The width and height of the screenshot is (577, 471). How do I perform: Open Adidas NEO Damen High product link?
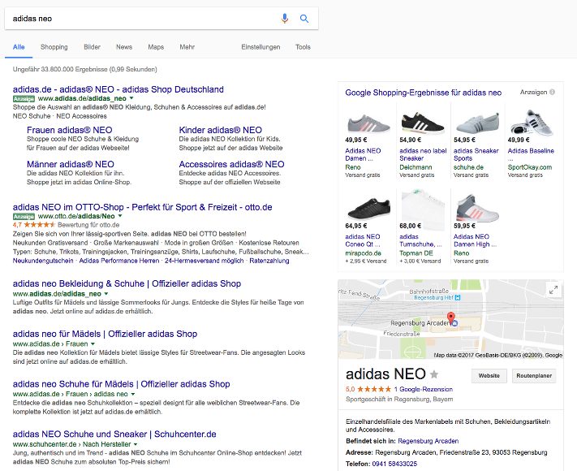[475, 240]
